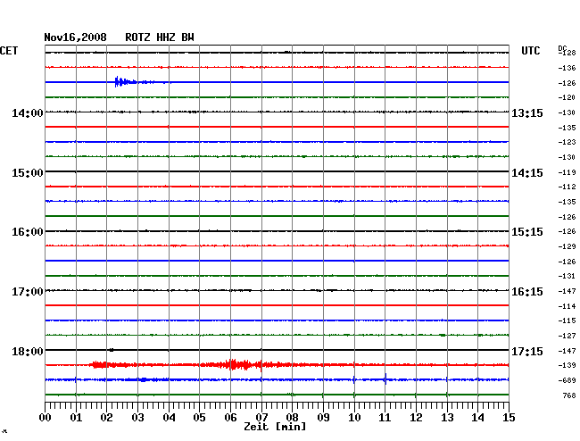Click the 14:15 UTC time label
Screen dimensions: 580x441
click(x=527, y=173)
